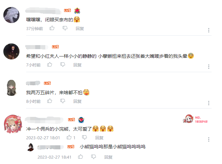Open more options for 18:01 comment

tap(209, 139)
